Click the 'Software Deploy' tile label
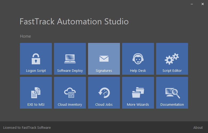208x133 pixels. pyautogui.click(x=70, y=71)
